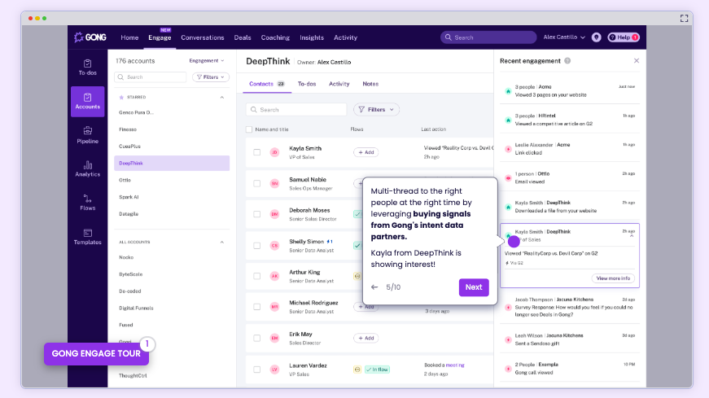The width and height of the screenshot is (709, 398).
Task: Click the Gong Engage Tour button
Action: coord(96,354)
